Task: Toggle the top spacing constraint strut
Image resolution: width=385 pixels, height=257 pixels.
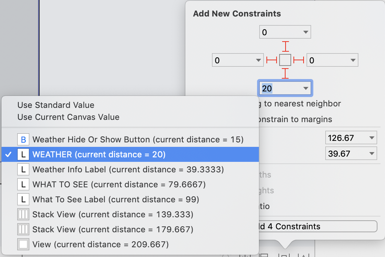Action: tap(286, 46)
